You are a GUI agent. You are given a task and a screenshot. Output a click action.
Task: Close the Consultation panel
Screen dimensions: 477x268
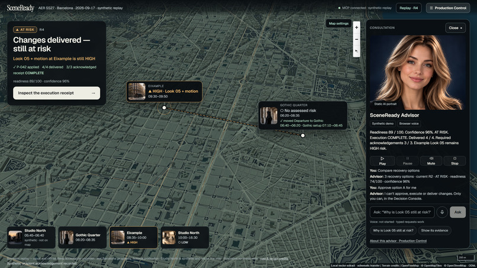pyautogui.click(x=455, y=28)
